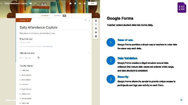The width and height of the screenshot is (188, 105).
Task: Switch to the RESPONSES tab
Action: pos(57,16)
